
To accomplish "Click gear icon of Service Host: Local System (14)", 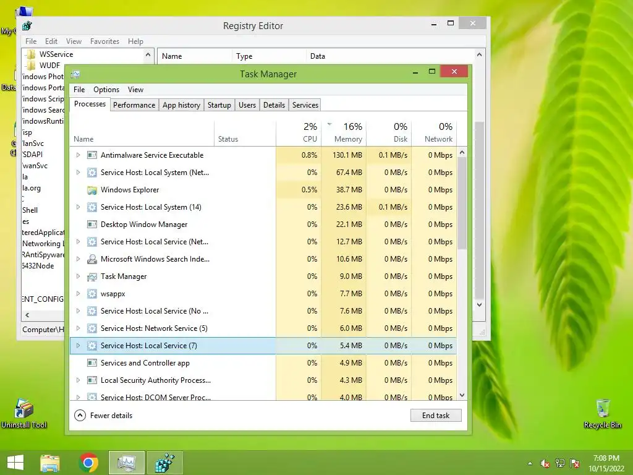I will pyautogui.click(x=92, y=207).
